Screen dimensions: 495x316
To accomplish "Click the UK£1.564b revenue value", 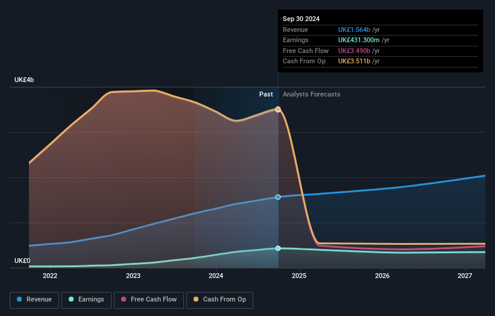I will 354,30.
